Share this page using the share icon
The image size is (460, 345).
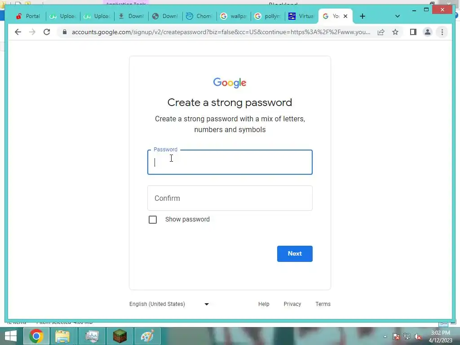coord(381,32)
